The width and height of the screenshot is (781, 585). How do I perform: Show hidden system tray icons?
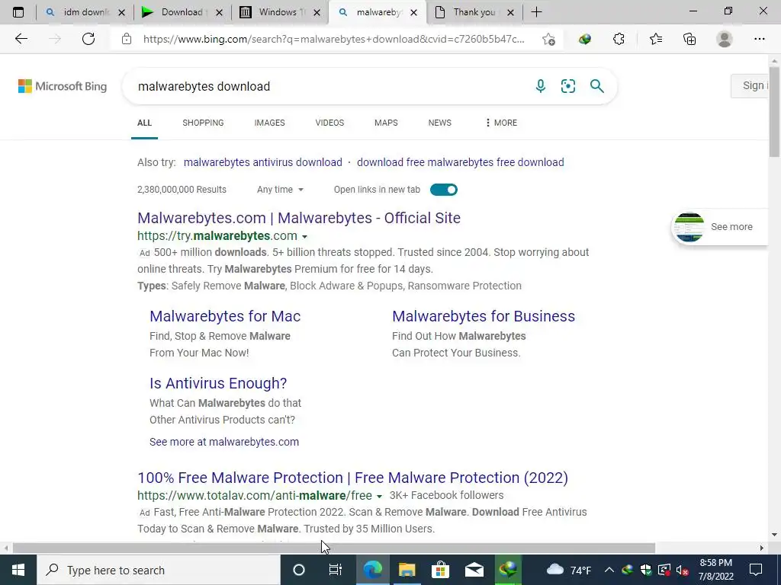[609, 570]
